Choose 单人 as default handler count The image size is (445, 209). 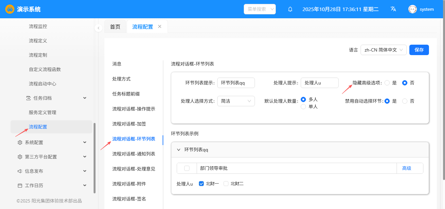[303, 107]
